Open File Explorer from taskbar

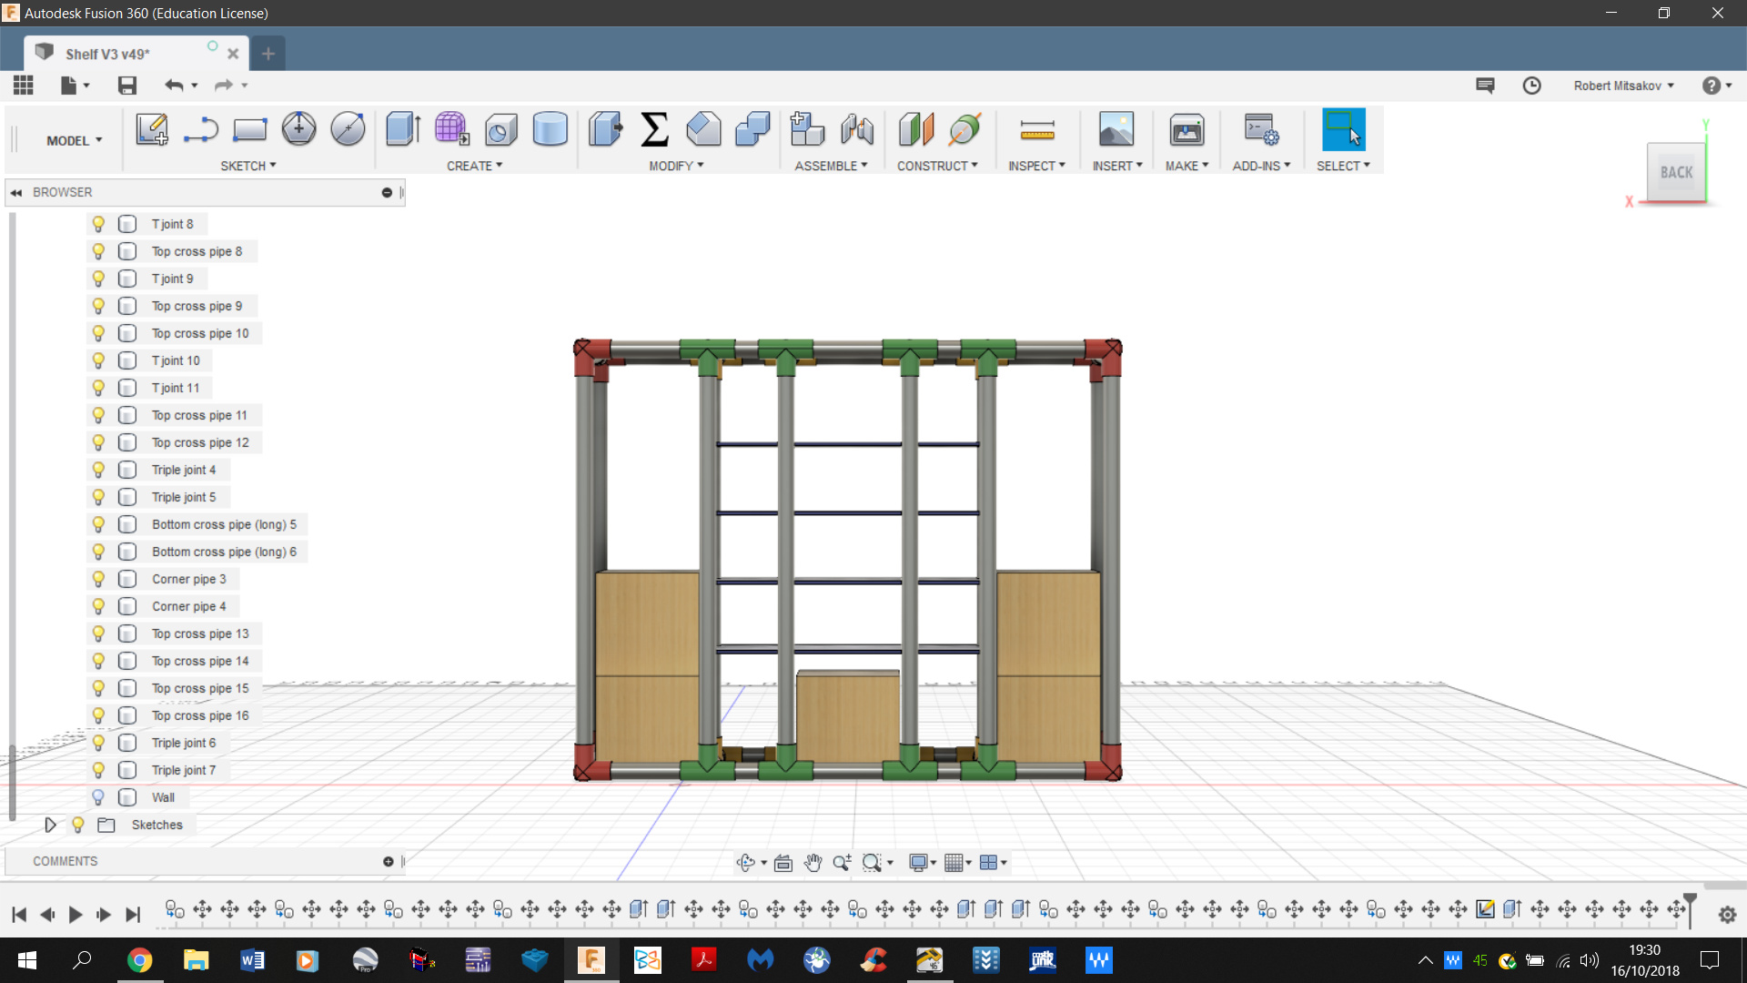pos(196,960)
